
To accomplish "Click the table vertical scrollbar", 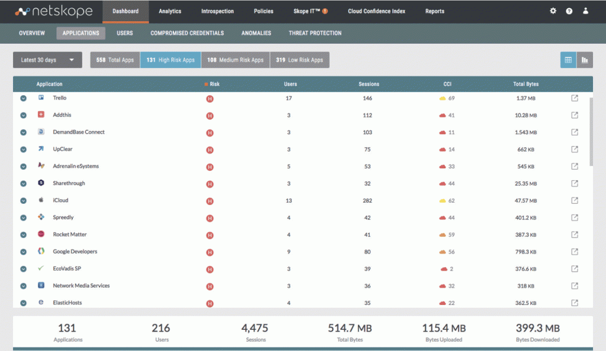I will click(591, 132).
